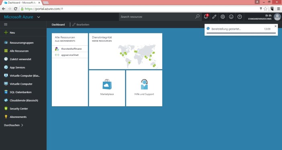Click the Dienstintegrität tile heading
Image resolution: width=282 pixels, height=150 pixels.
(102, 37)
